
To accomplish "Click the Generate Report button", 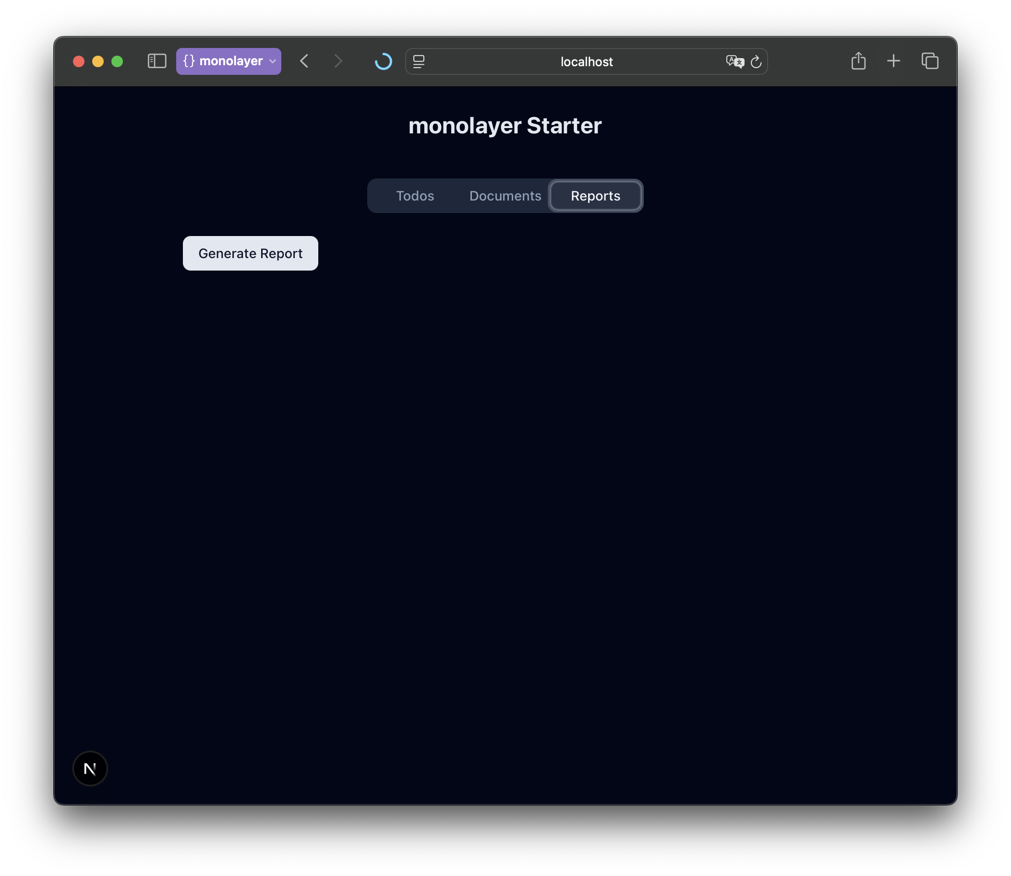I will (x=250, y=253).
